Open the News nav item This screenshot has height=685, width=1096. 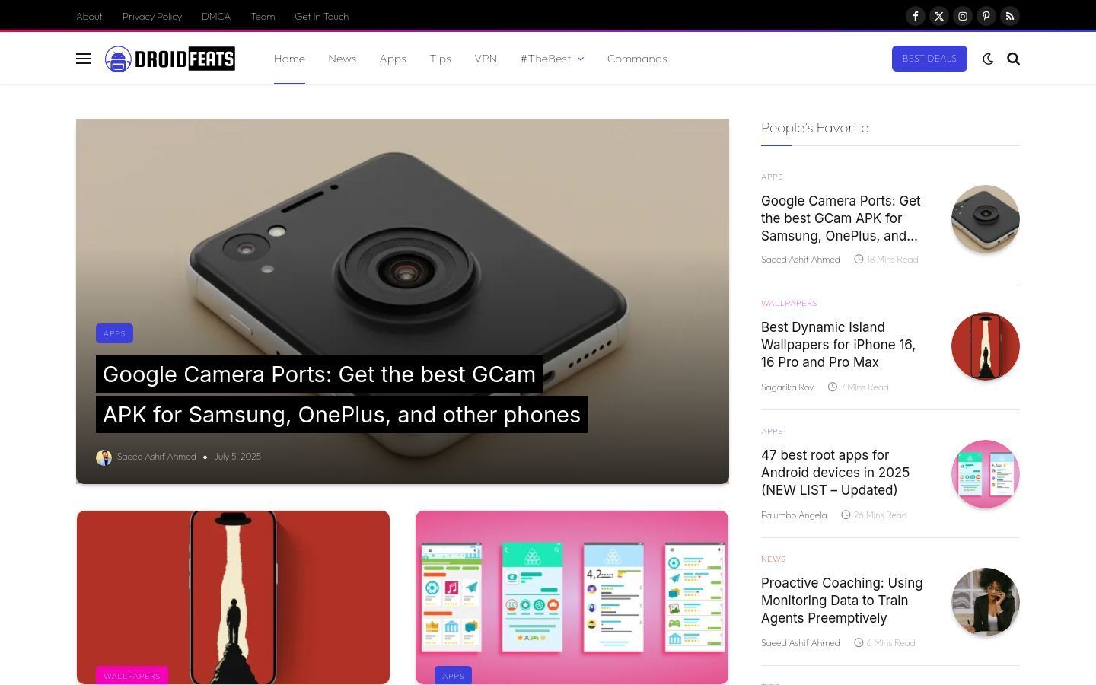tap(342, 59)
